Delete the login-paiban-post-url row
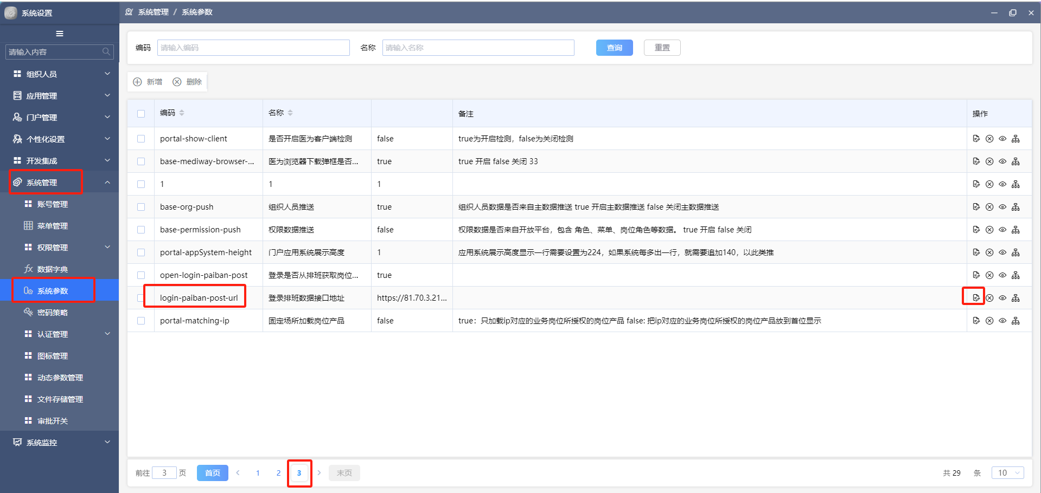The width and height of the screenshot is (1041, 493). point(989,298)
